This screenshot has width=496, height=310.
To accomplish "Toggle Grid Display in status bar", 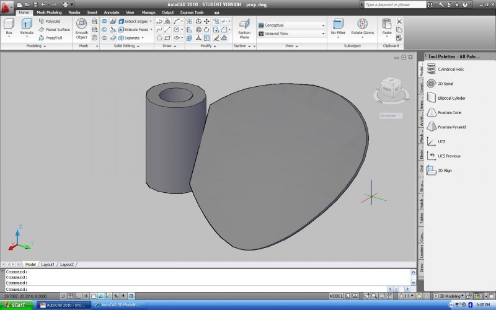I will click(x=71, y=296).
